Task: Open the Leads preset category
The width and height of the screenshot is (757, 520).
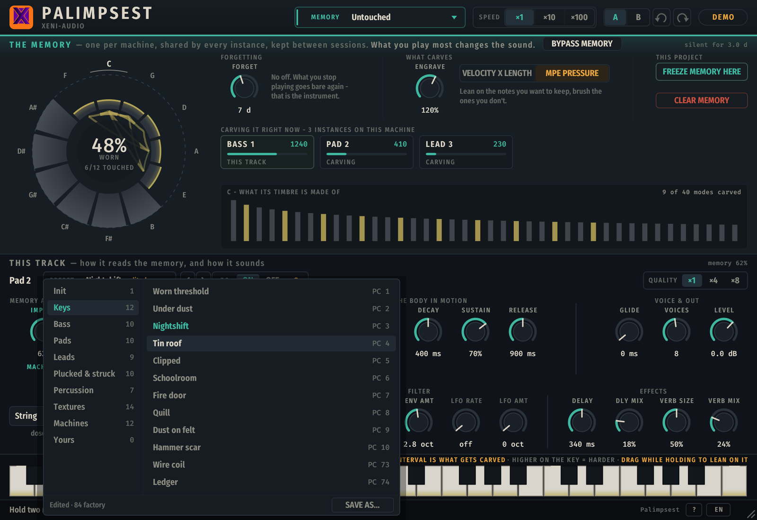Action: [x=93, y=357]
